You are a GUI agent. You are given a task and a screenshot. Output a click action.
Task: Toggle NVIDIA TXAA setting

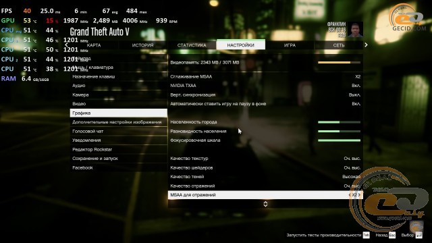click(265, 86)
